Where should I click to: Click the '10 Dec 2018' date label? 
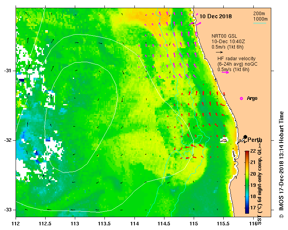point(216,16)
